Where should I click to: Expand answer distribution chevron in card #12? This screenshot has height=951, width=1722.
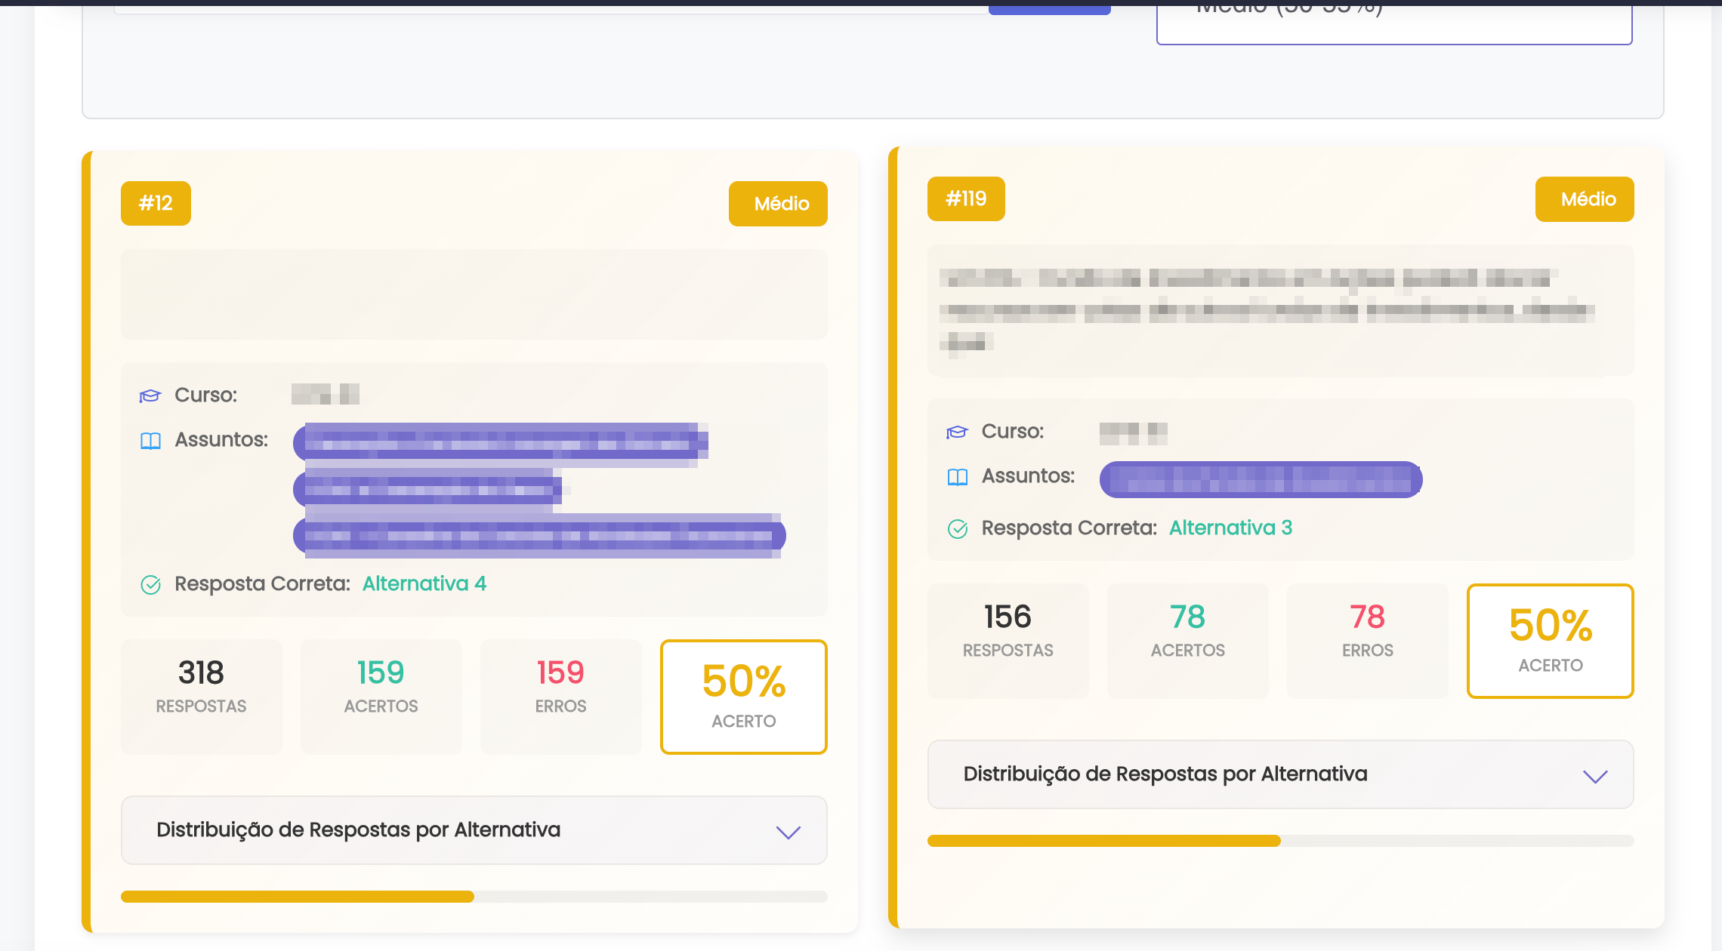(788, 832)
